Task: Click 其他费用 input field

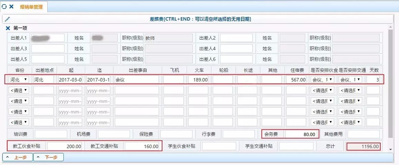Action: [363, 134]
